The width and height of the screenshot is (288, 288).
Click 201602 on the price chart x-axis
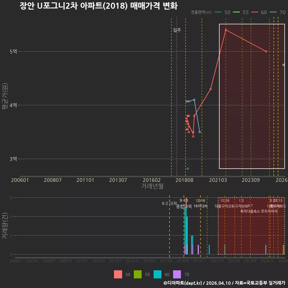151,180
